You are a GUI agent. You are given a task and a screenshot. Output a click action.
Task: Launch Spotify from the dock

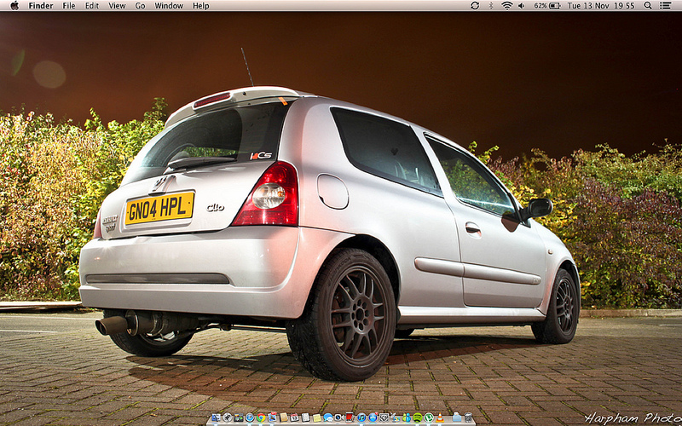coord(417,417)
